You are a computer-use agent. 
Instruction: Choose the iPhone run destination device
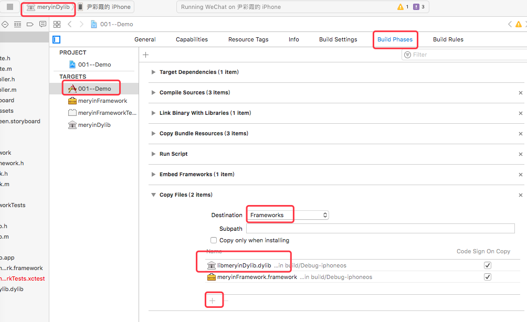pyautogui.click(x=104, y=7)
